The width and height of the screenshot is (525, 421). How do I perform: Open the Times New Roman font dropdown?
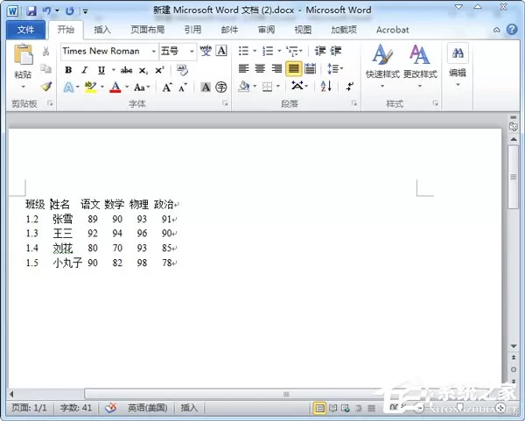click(153, 52)
